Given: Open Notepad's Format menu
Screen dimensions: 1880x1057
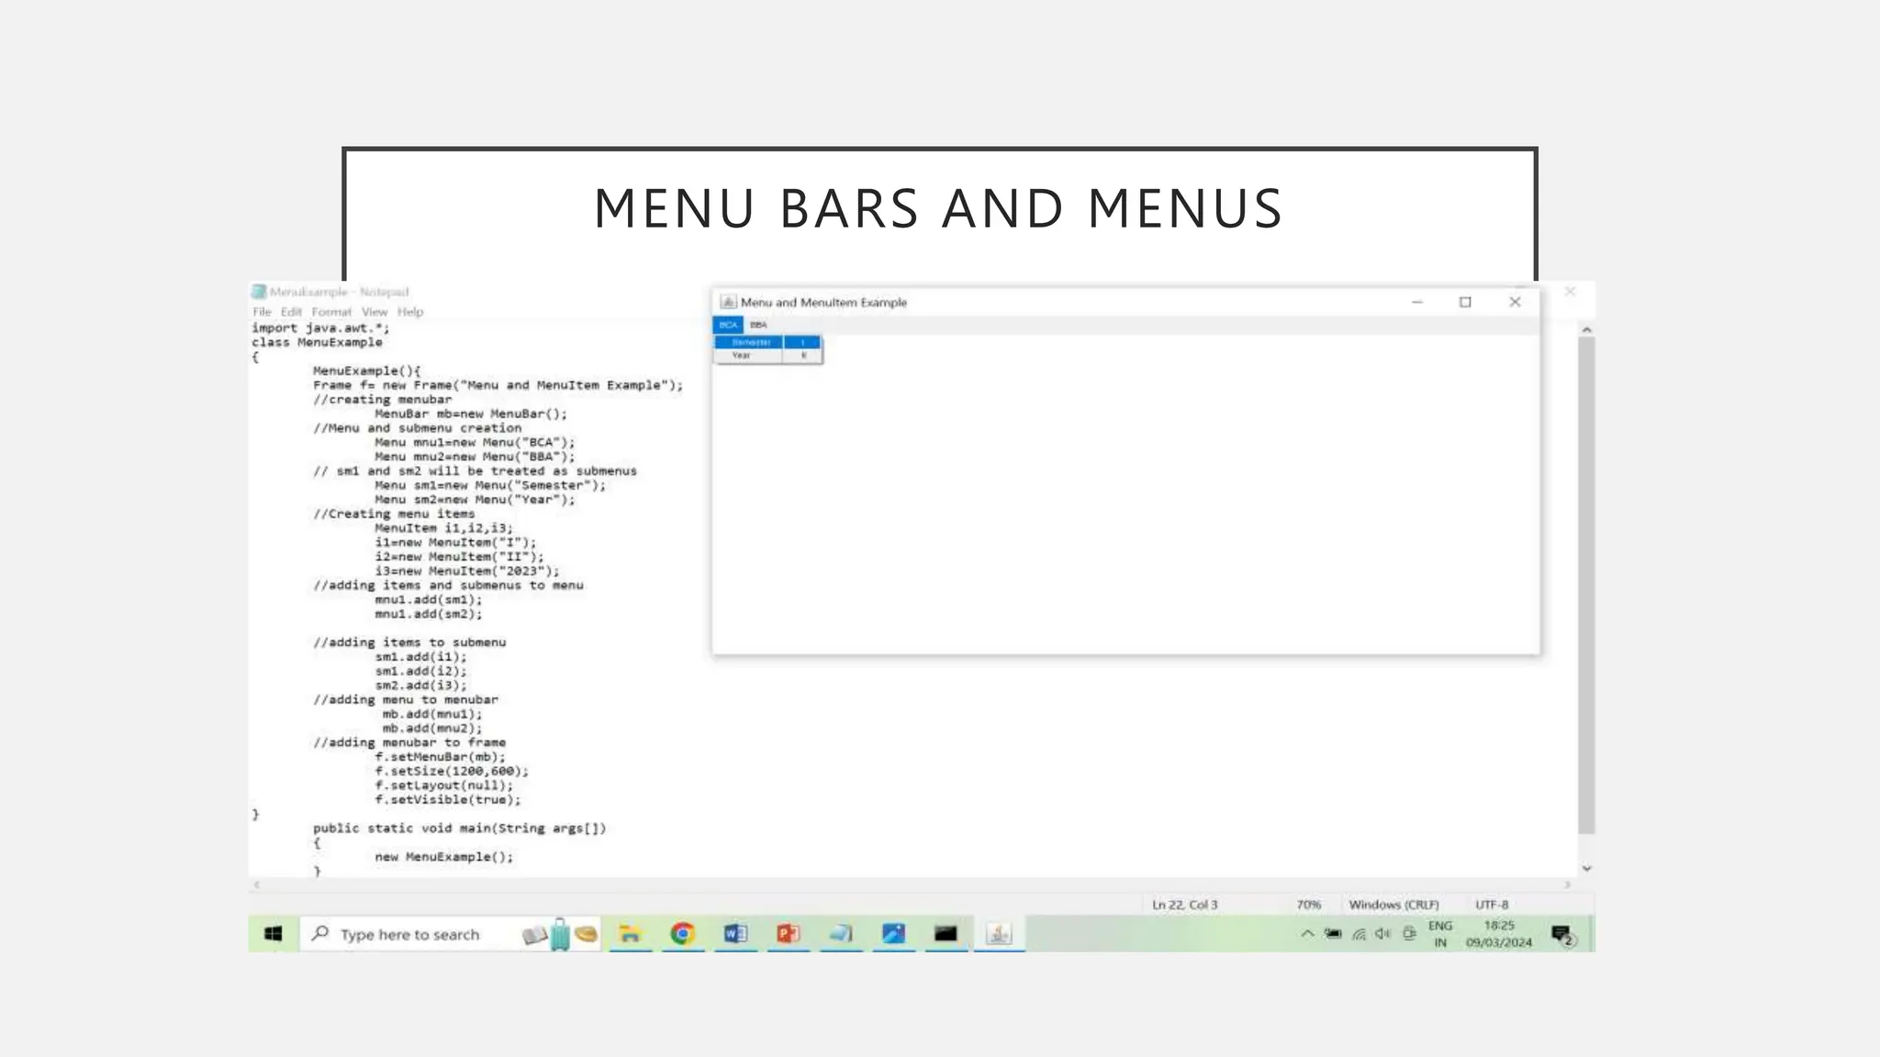Looking at the screenshot, I should (x=331, y=312).
